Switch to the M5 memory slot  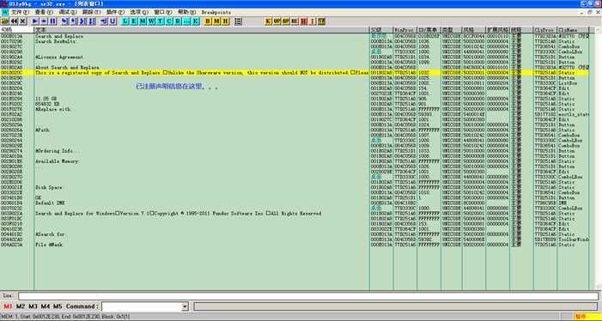click(58, 306)
